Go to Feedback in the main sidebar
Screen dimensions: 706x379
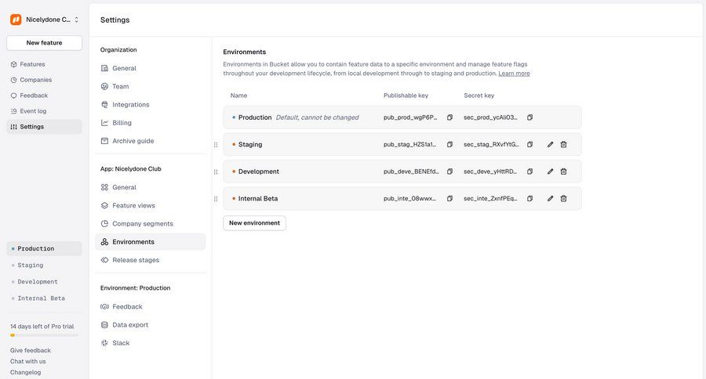pyautogui.click(x=44, y=96)
